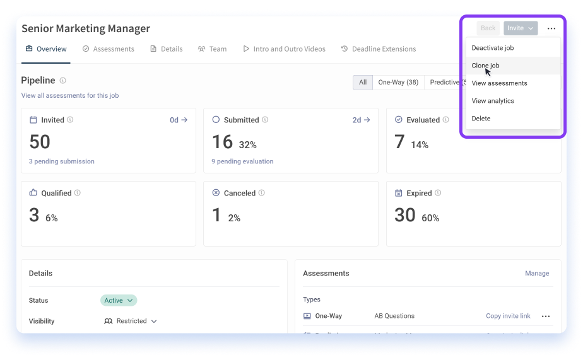Open the Team tab
583x355 pixels.
(x=212, y=49)
